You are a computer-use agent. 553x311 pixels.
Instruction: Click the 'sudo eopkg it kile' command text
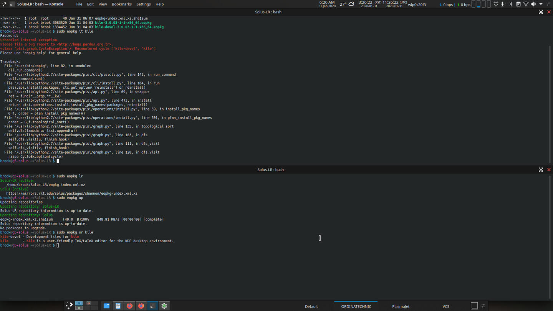pos(75,31)
